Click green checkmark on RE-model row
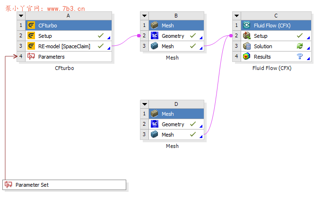The width and height of the screenshot is (322, 199). tap(101, 46)
